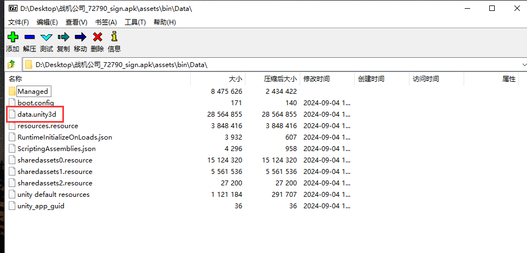Sort by Created (创建时间) column header

tap(382, 79)
